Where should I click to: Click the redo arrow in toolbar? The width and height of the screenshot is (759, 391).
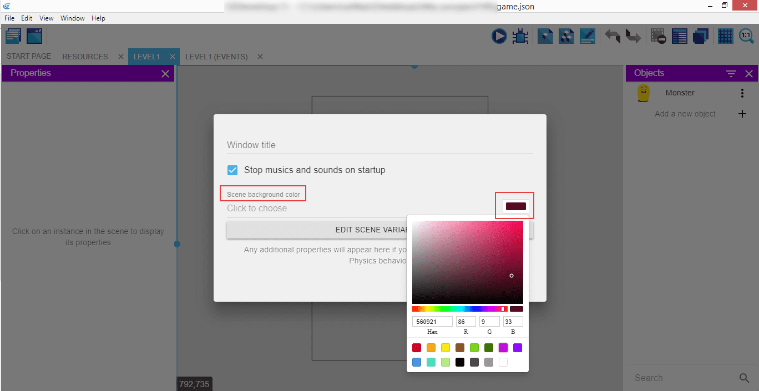point(633,37)
